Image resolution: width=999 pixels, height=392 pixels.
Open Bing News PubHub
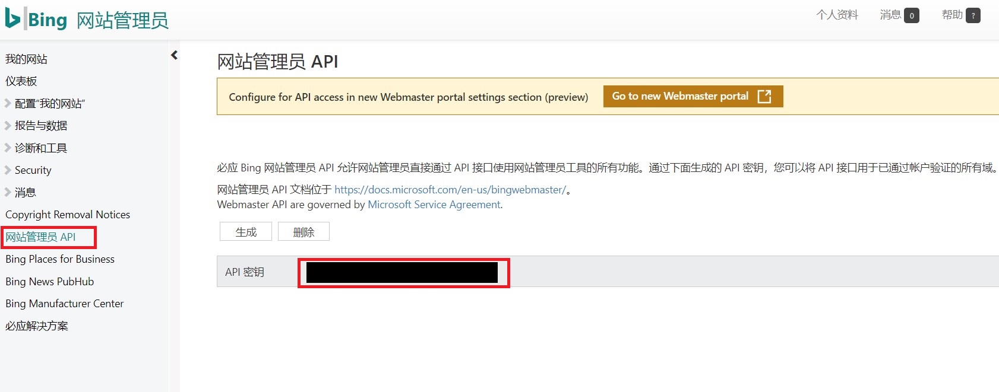[x=50, y=282]
